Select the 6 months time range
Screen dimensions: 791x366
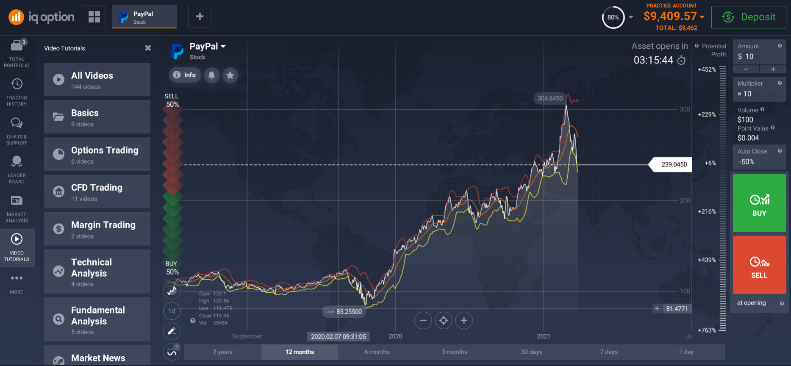point(377,352)
